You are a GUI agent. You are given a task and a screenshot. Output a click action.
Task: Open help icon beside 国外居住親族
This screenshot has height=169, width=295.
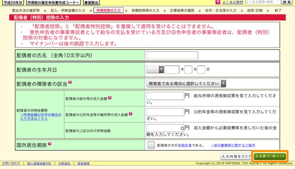pos(49,144)
